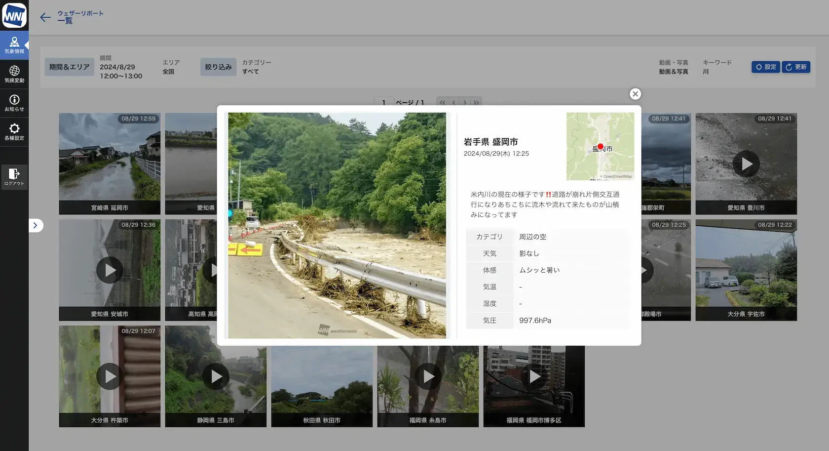Open the 大分県 宇佐市 report thumbnail
The height and width of the screenshot is (451, 829).
[746, 270]
